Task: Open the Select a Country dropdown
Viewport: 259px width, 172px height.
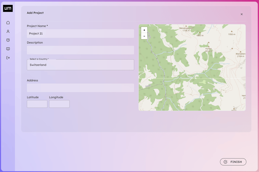Action: pyautogui.click(x=80, y=65)
